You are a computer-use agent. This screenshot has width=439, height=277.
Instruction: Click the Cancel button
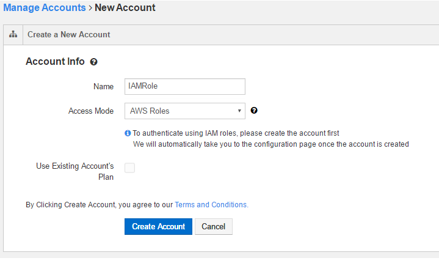214,226
